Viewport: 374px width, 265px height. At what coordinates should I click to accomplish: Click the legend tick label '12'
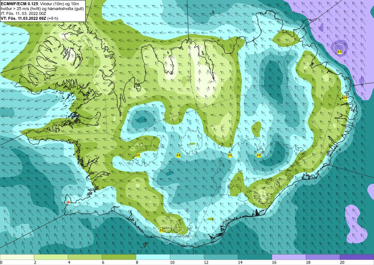(x=206, y=263)
